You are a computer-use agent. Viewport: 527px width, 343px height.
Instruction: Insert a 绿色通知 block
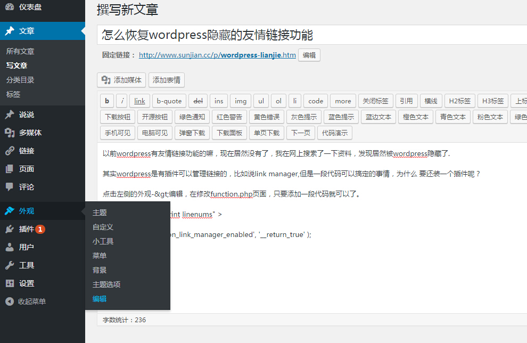(x=192, y=117)
